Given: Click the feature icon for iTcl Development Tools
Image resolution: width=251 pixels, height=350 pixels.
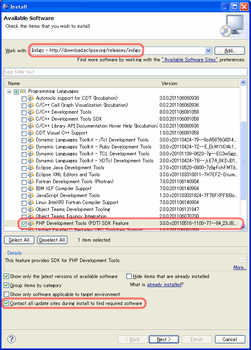Looking at the screenshot, I should point(31,140).
